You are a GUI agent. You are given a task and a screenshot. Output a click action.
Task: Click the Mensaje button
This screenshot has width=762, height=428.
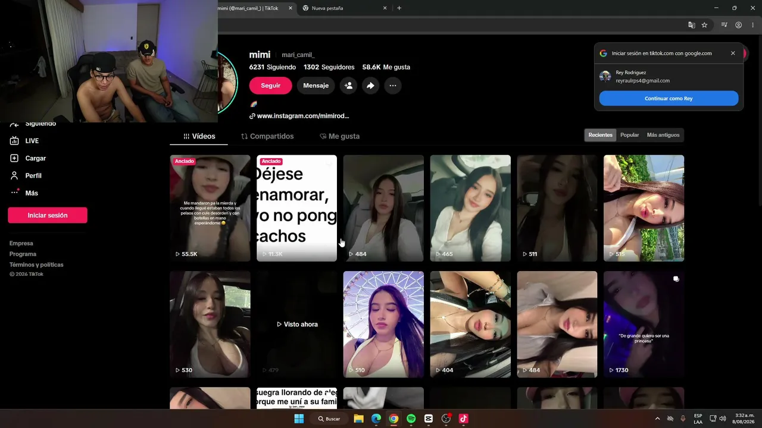pos(316,86)
